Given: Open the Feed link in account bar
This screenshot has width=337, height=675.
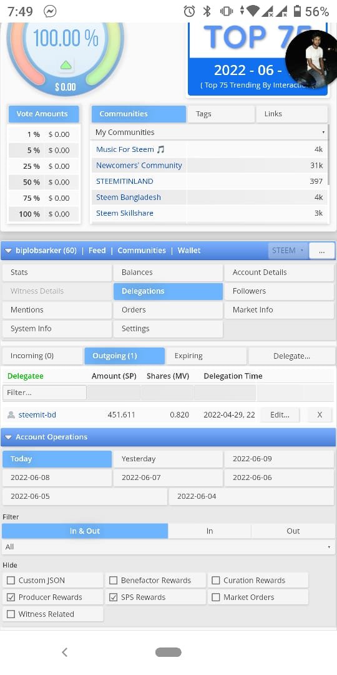Looking at the screenshot, I should click(97, 251).
